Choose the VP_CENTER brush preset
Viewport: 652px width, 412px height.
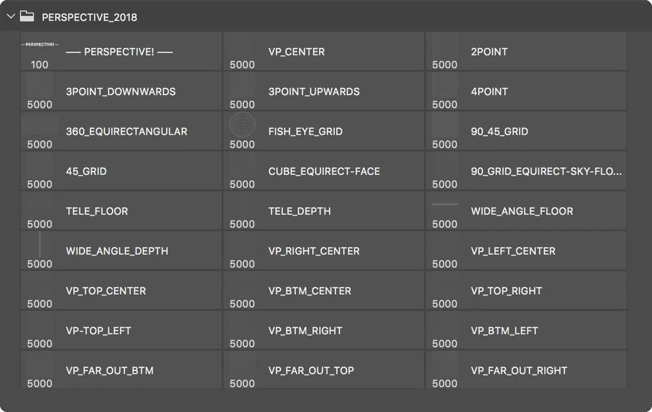click(324, 52)
